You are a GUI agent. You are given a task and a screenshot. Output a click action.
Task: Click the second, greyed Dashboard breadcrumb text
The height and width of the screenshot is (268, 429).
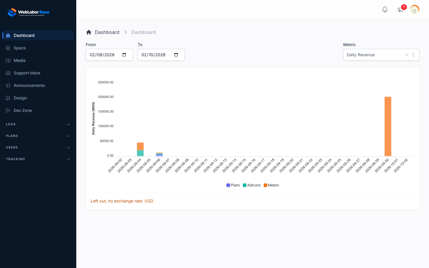pos(143,32)
